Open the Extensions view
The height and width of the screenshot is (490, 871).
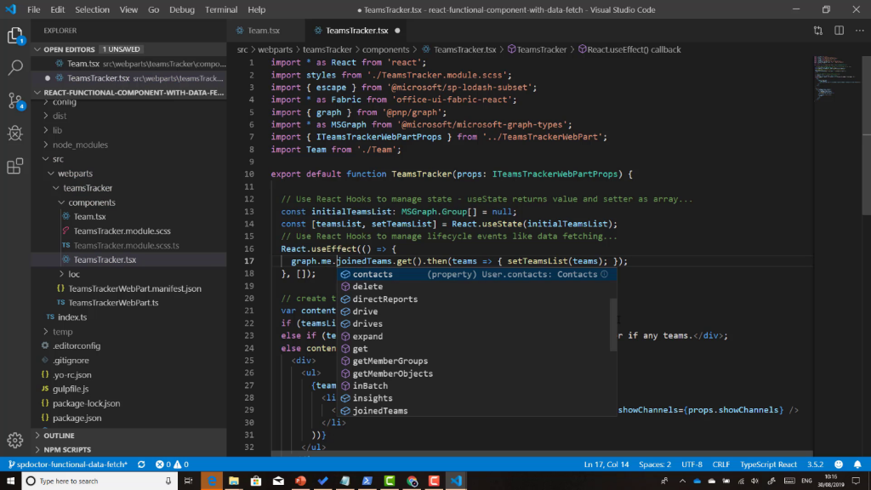[15, 166]
